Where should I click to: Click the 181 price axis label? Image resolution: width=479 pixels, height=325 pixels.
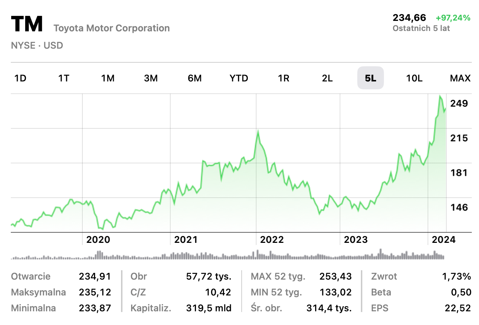pos(459,173)
